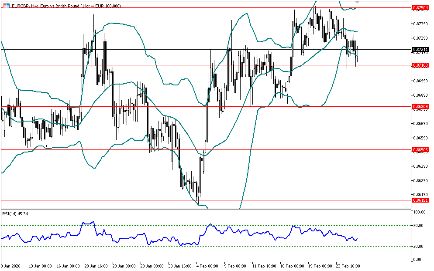Click the 0.86151 red price label

(420, 200)
